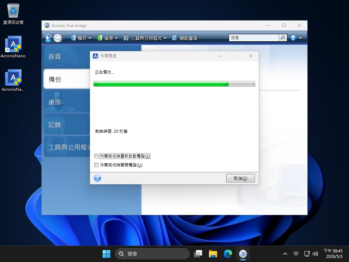The width and height of the screenshot is (349, 262).
Task: Click the 網路選項 icon in toolbar
Action: pyautogui.click(x=174, y=38)
